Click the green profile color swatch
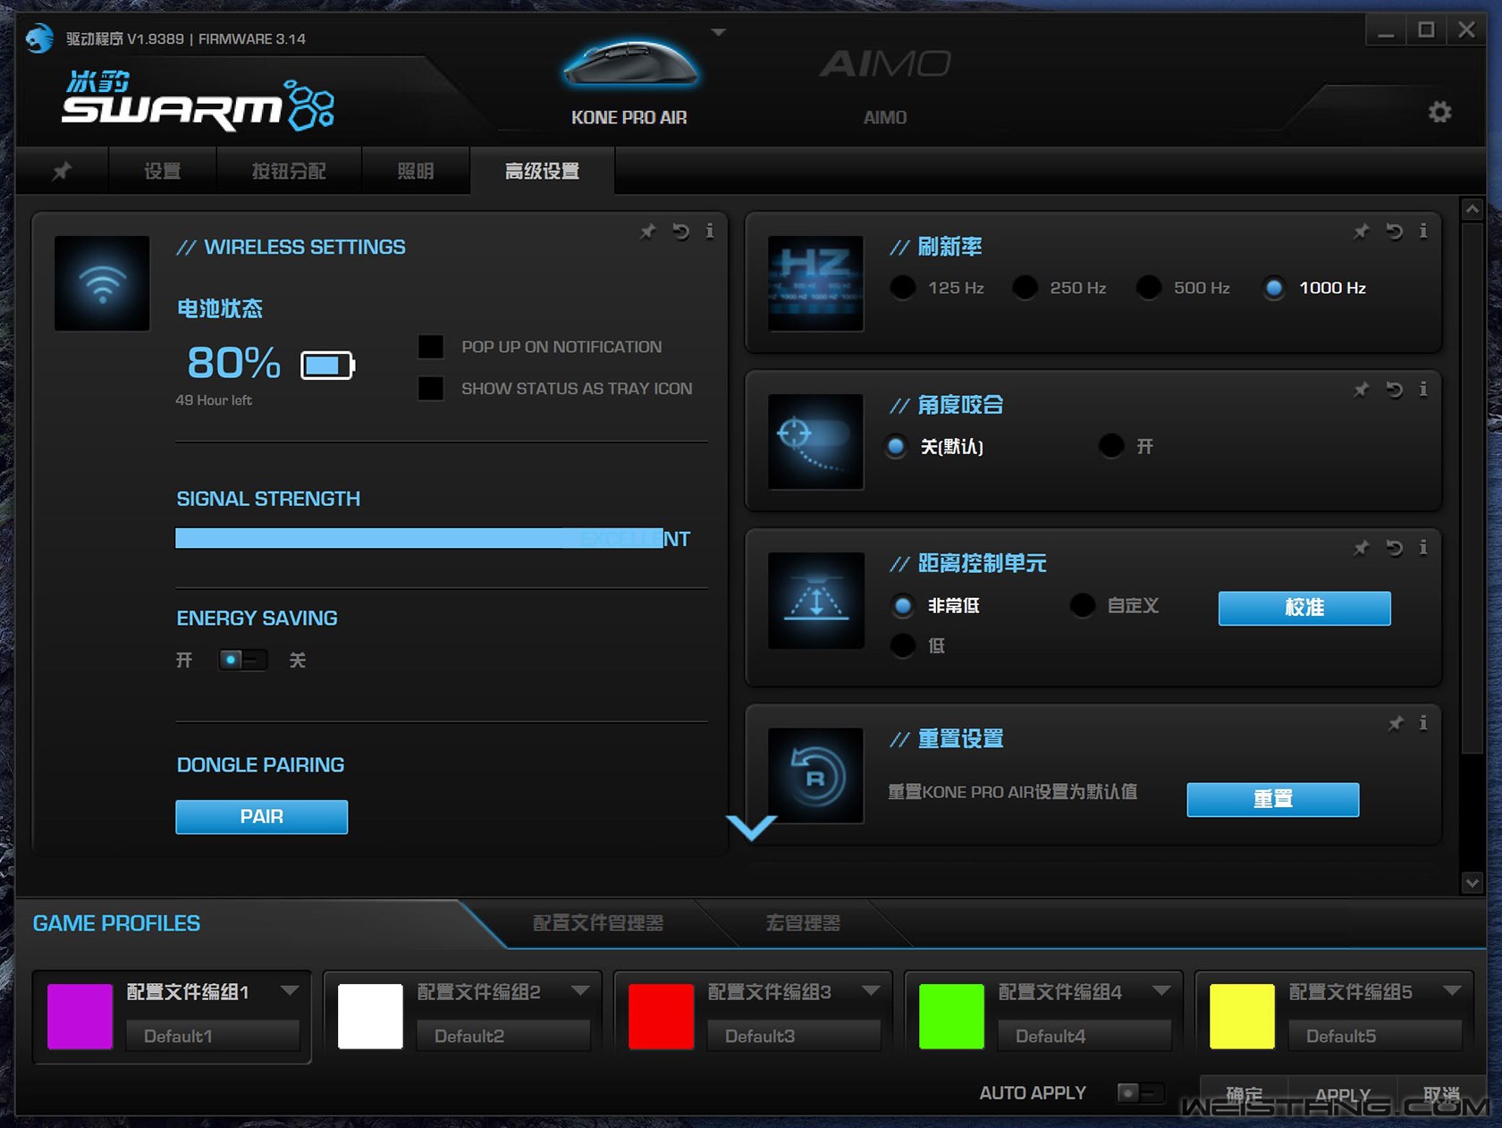1502x1128 pixels. (x=951, y=1016)
